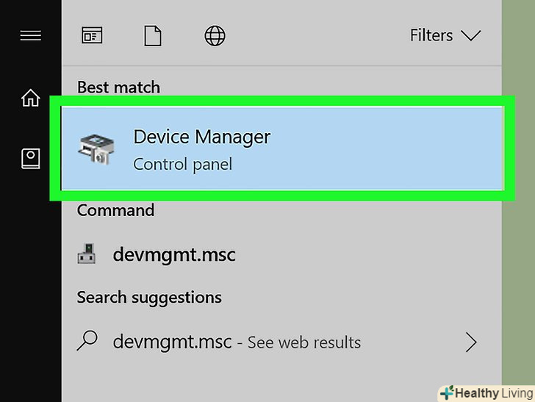535x402 pixels.
Task: Click the Healthy Living watermark logo
Action: (x=486, y=393)
